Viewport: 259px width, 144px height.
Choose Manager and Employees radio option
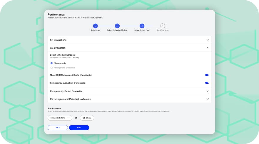(x=52, y=68)
